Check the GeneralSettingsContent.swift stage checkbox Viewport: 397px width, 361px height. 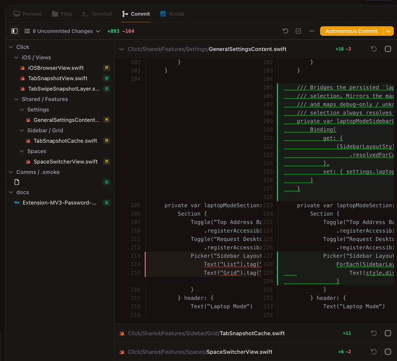tap(388, 49)
